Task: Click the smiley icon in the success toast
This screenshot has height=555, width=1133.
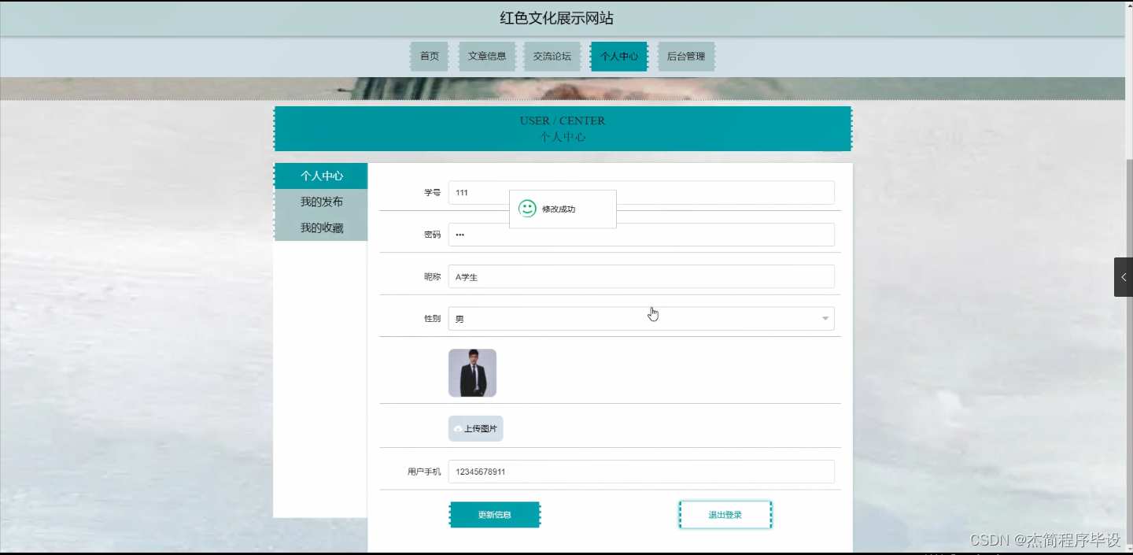Action: [526, 209]
